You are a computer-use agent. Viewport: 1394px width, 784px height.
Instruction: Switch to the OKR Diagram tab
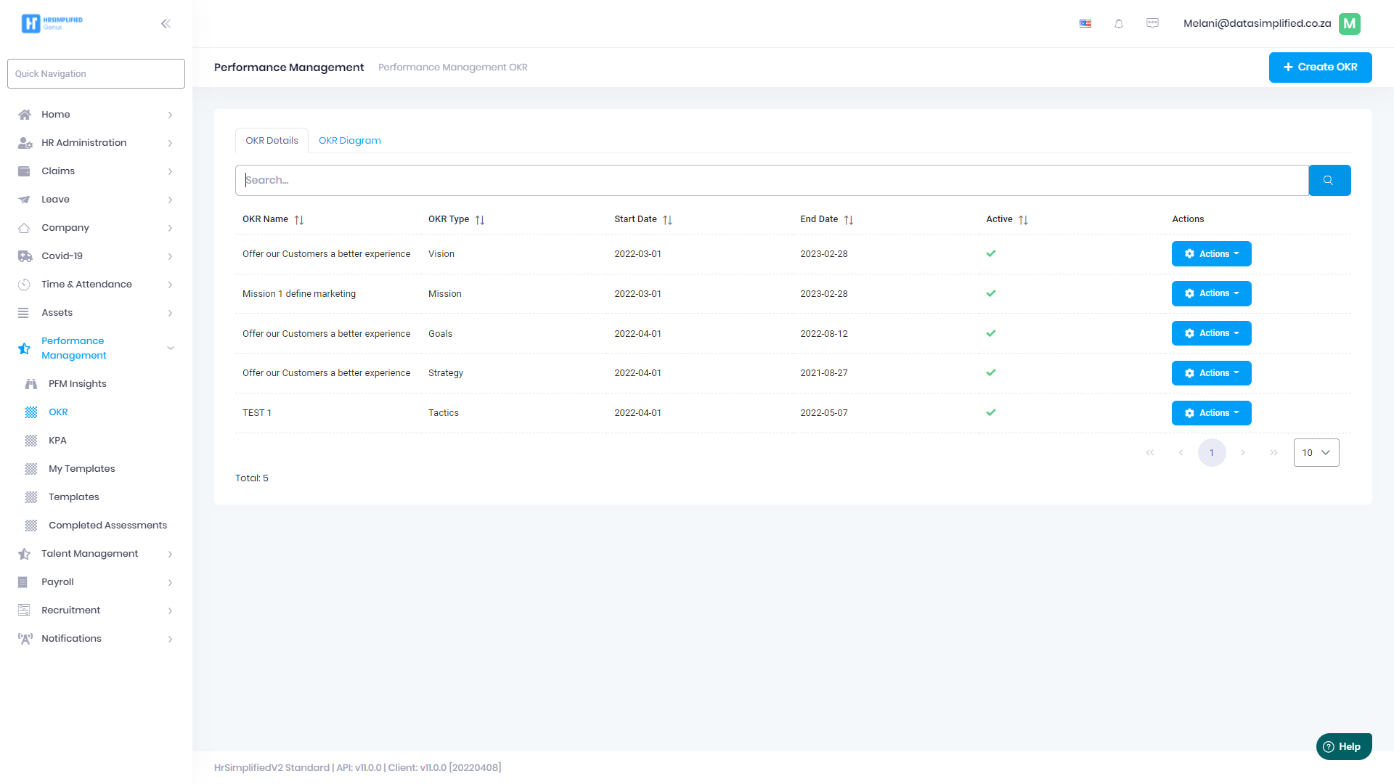349,140
